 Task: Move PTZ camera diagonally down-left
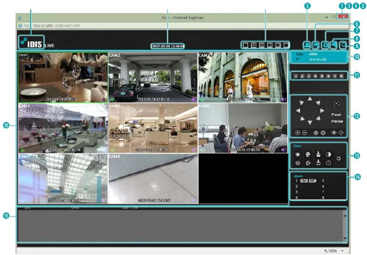point(302,118)
